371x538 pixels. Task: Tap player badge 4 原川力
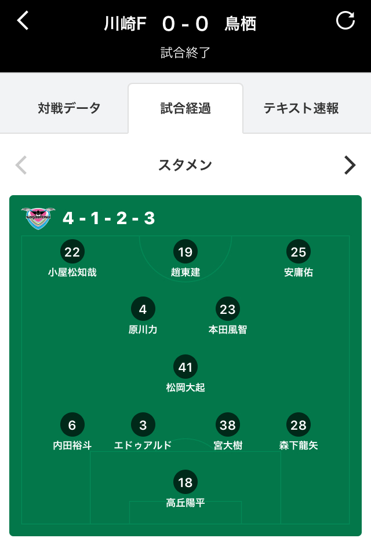pos(143,316)
